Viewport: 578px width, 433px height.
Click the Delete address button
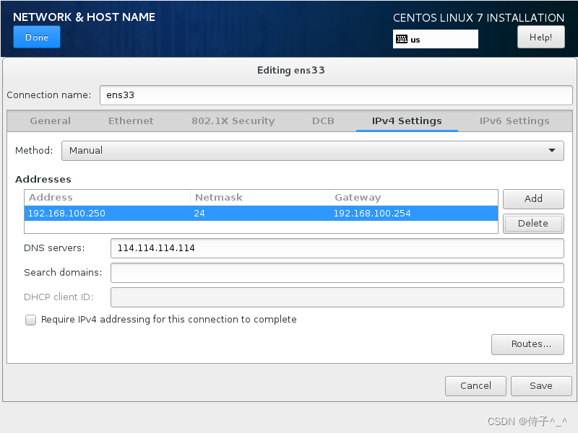533,224
